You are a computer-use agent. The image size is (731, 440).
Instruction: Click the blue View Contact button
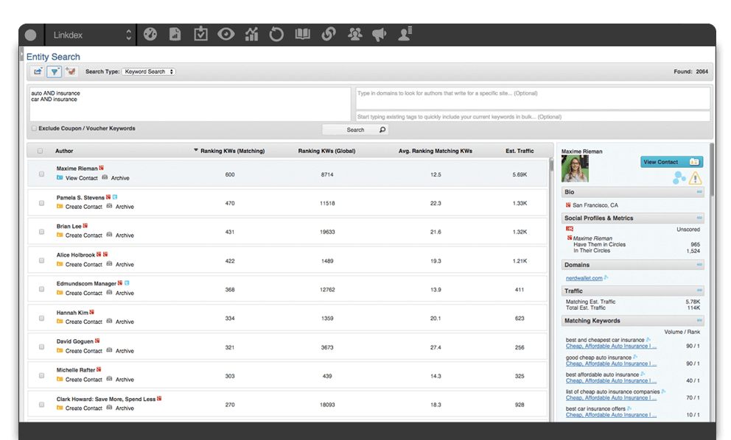point(672,162)
